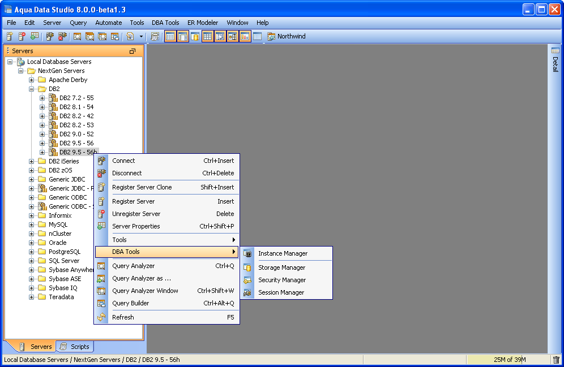Expand the SQL Server folder
Viewport: 564px width, 367px height.
point(32,261)
